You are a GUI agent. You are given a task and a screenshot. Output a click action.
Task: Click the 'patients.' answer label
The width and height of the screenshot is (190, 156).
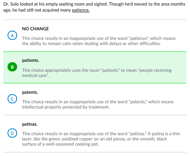tap(31, 60)
